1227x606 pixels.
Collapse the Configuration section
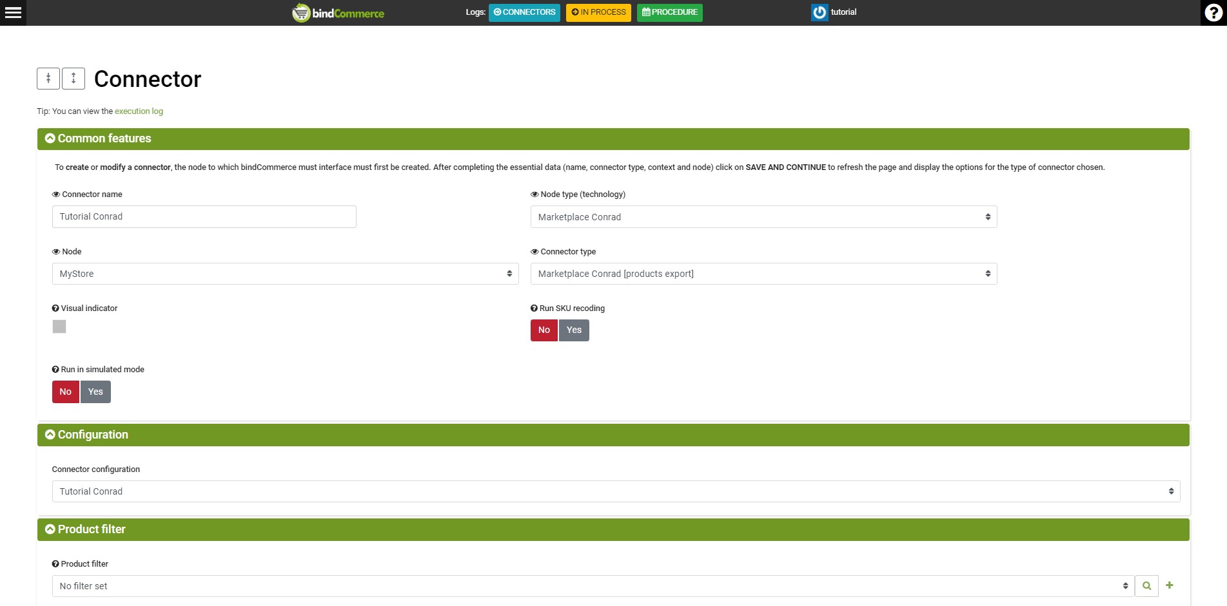[613, 435]
